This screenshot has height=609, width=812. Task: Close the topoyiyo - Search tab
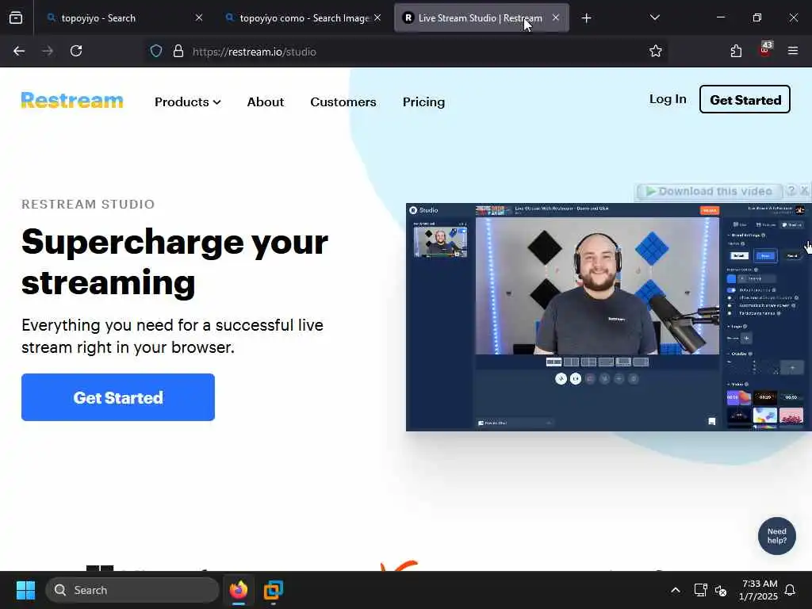coord(199,17)
